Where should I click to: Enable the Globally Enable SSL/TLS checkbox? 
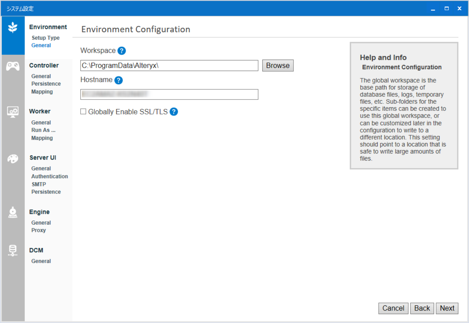83,111
